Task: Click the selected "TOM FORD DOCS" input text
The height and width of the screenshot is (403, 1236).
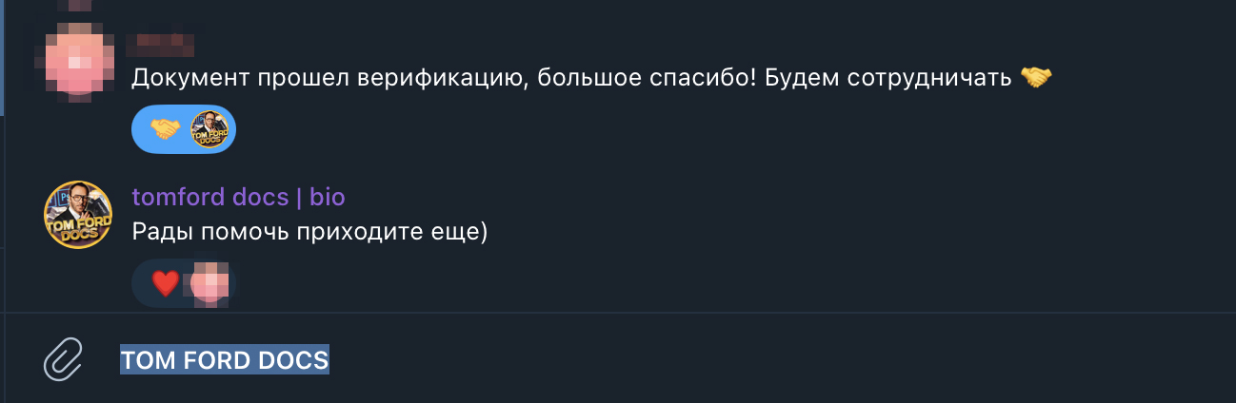Action: point(224,360)
